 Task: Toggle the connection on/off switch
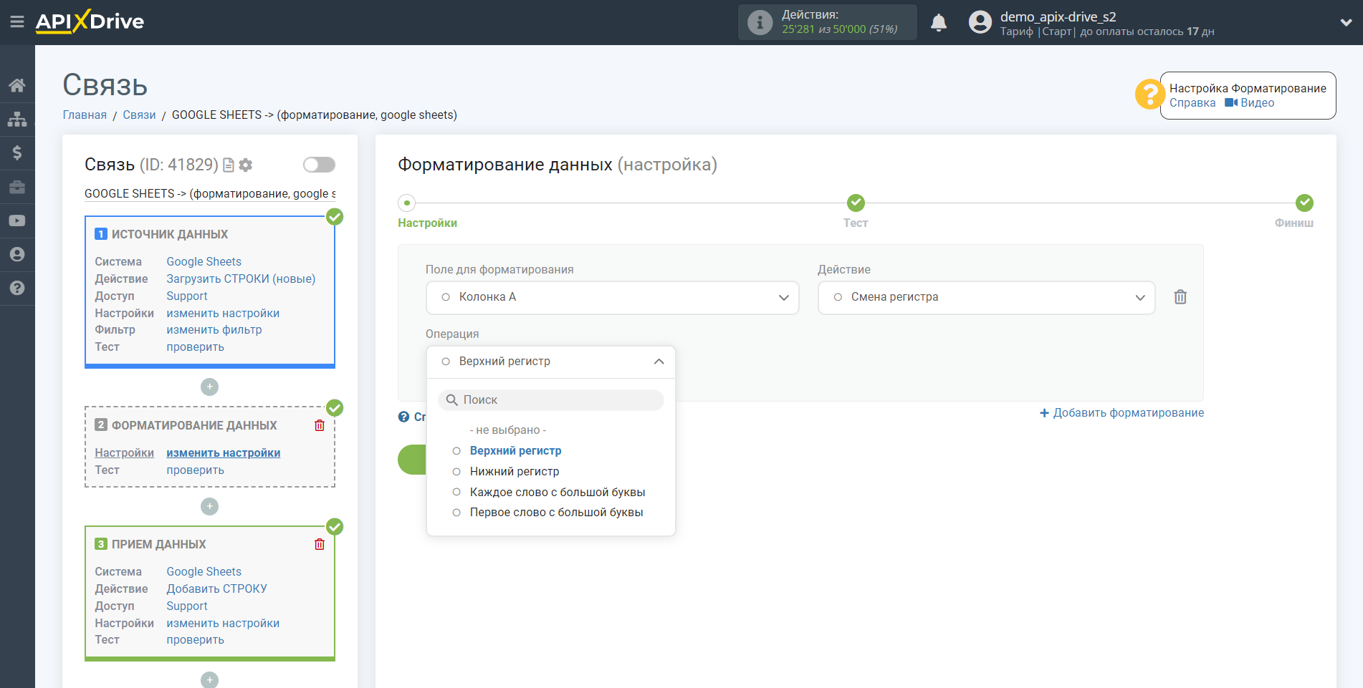click(x=319, y=165)
